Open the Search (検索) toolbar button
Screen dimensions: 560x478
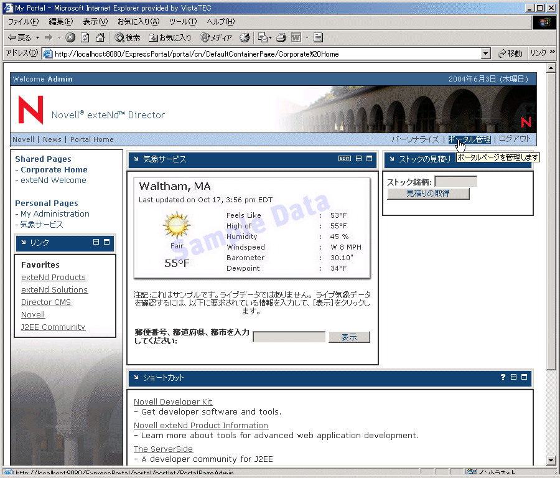[x=128, y=37]
